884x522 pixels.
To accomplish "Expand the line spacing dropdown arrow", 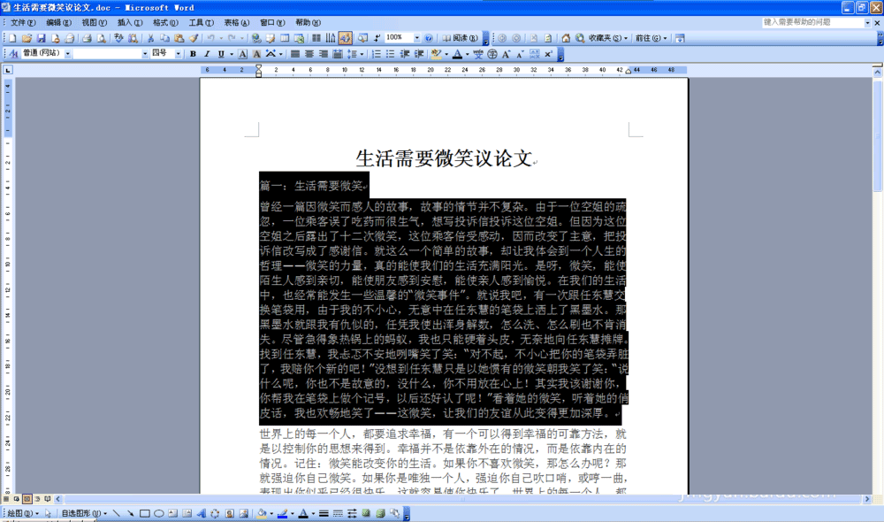I will point(362,54).
